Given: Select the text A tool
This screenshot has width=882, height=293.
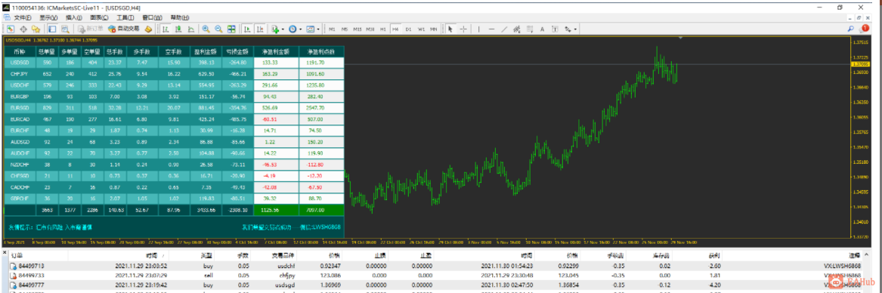Looking at the screenshot, I should click(542, 29).
